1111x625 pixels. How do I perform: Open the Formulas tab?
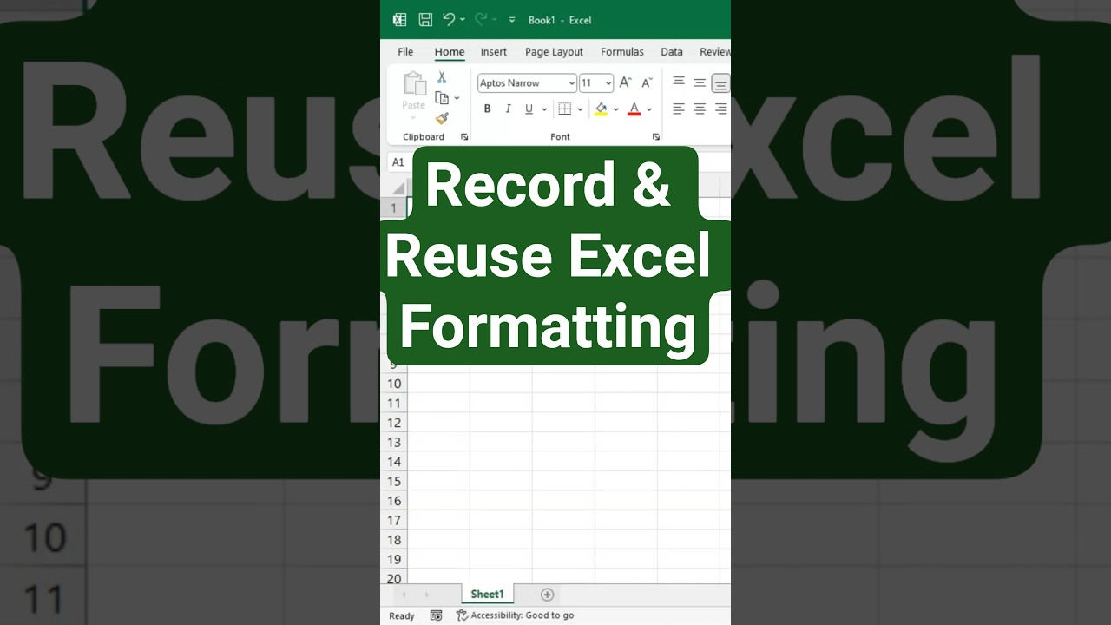[x=622, y=52]
